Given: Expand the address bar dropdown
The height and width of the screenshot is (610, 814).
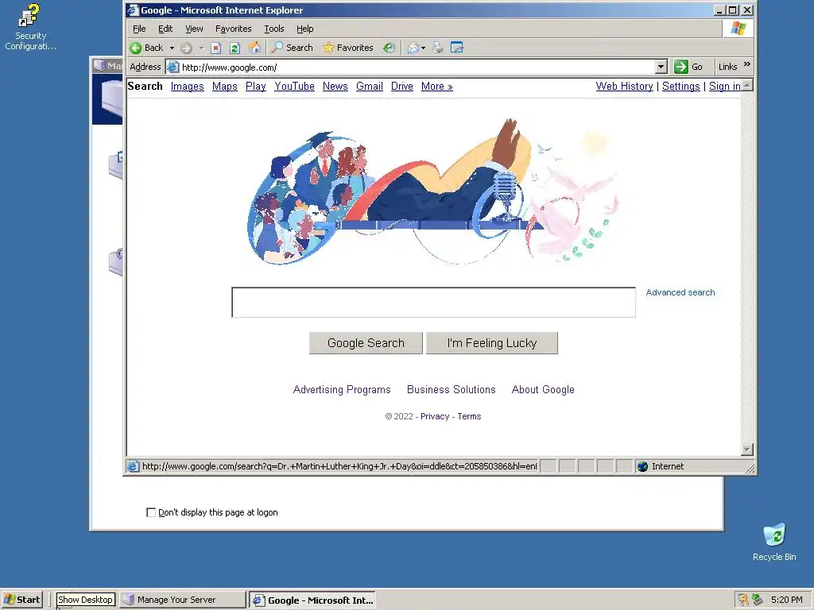Looking at the screenshot, I should click(661, 67).
